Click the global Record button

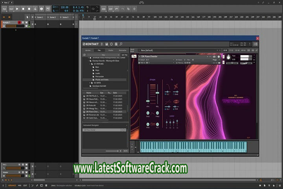[29, 8]
